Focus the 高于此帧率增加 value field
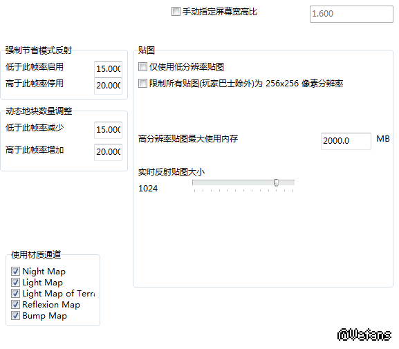This screenshot has height=349, width=399. tap(108, 152)
